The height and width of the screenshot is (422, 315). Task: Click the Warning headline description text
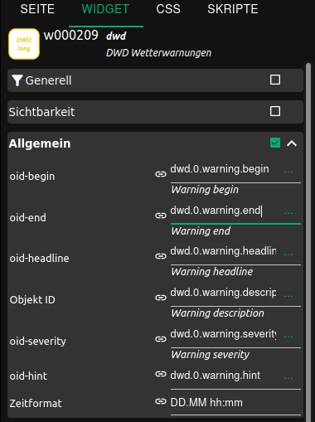[212, 272]
